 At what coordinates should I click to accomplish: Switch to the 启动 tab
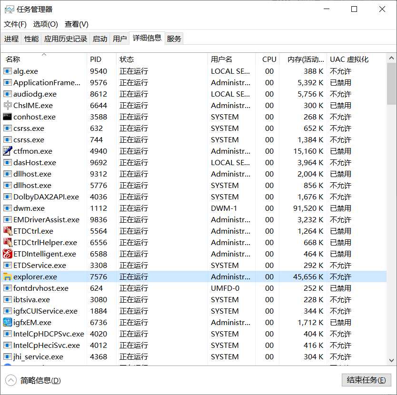coord(100,39)
